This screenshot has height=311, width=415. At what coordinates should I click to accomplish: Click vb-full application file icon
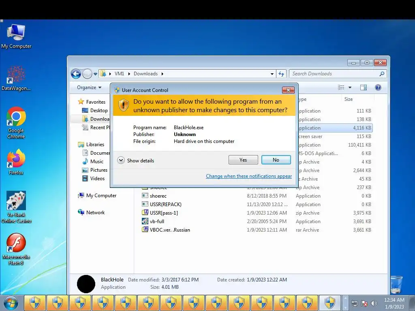(x=145, y=222)
